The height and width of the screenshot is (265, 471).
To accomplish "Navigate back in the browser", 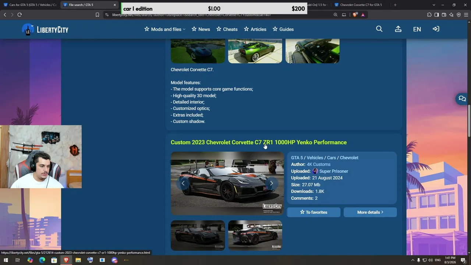I will (x=5, y=15).
